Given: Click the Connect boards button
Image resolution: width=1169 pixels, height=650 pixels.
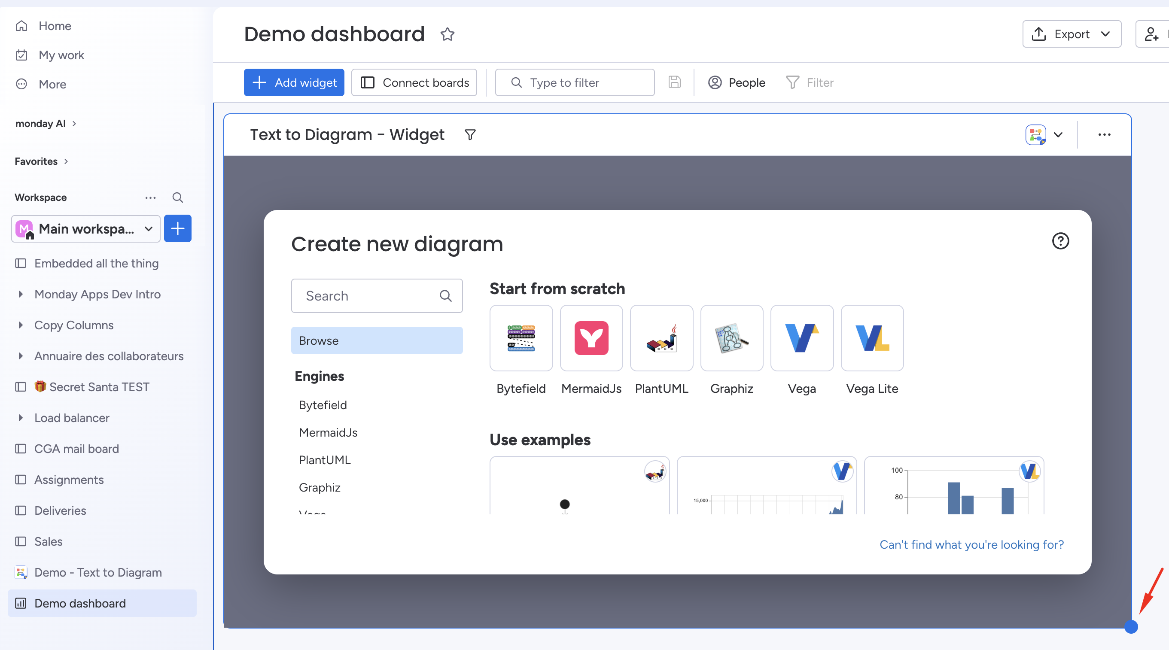Looking at the screenshot, I should point(414,82).
